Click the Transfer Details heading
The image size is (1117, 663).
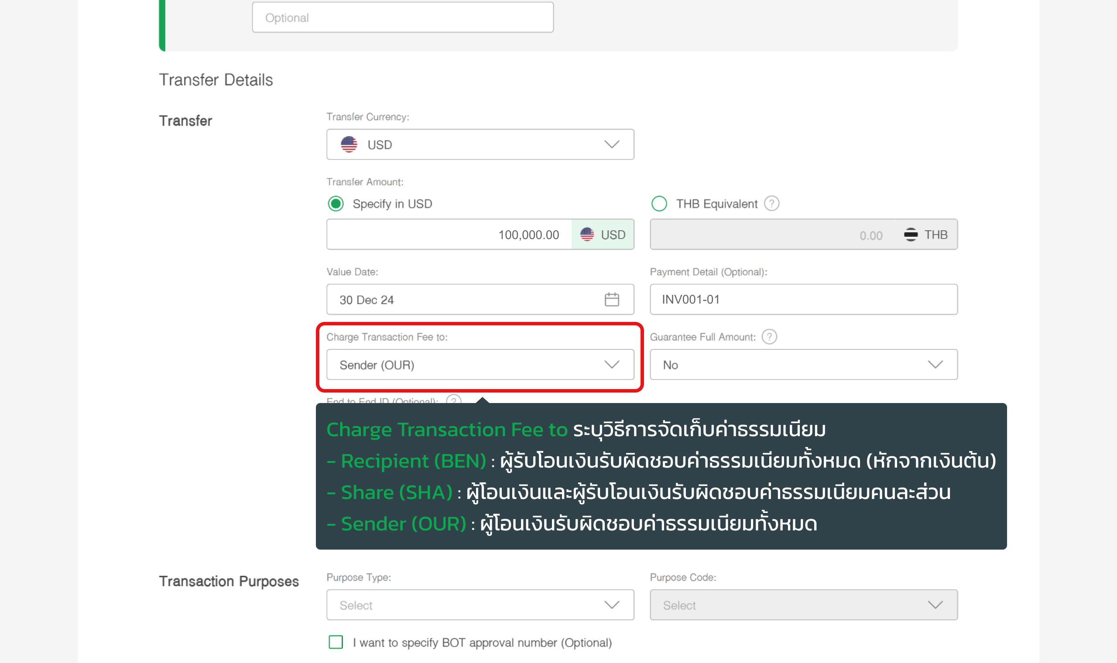[x=216, y=80]
